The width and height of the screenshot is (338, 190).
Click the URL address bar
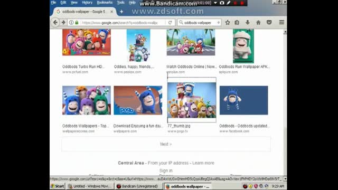[x=121, y=22]
